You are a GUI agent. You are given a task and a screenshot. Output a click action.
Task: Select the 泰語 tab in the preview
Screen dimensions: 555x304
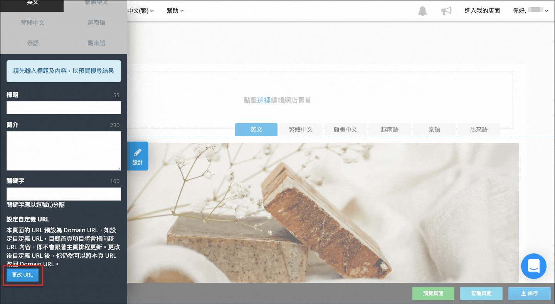pyautogui.click(x=434, y=129)
